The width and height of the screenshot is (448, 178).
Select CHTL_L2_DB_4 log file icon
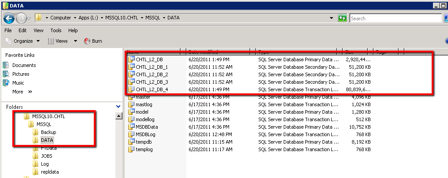131,89
